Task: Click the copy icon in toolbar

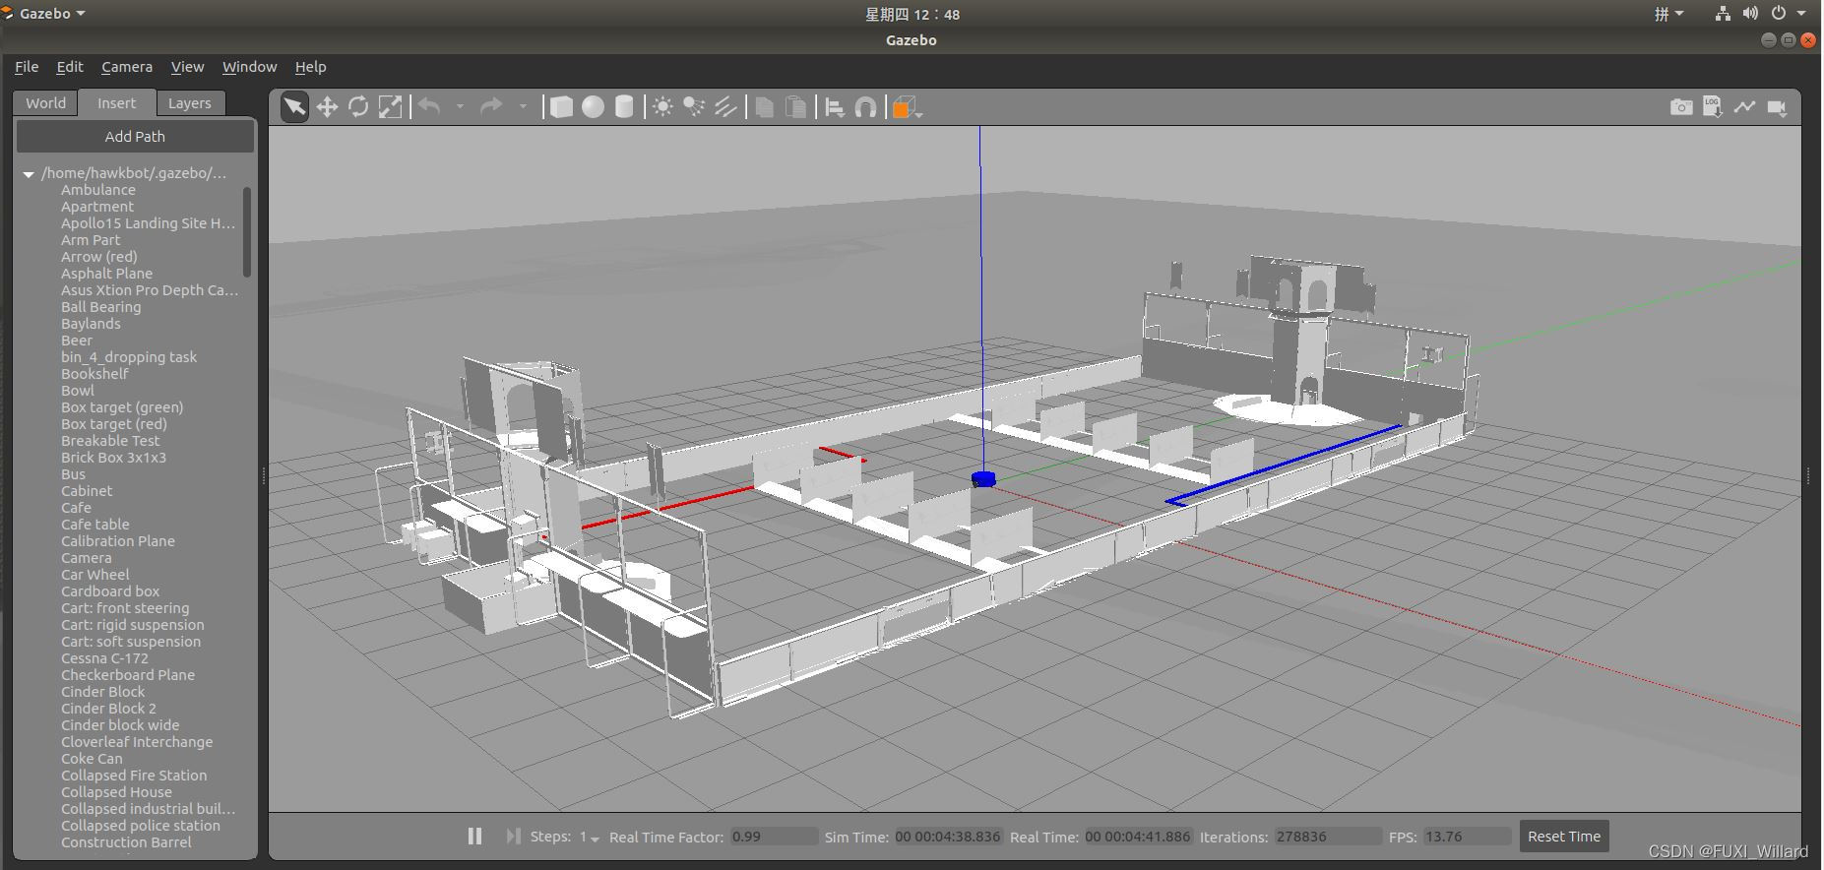Action: (x=764, y=107)
